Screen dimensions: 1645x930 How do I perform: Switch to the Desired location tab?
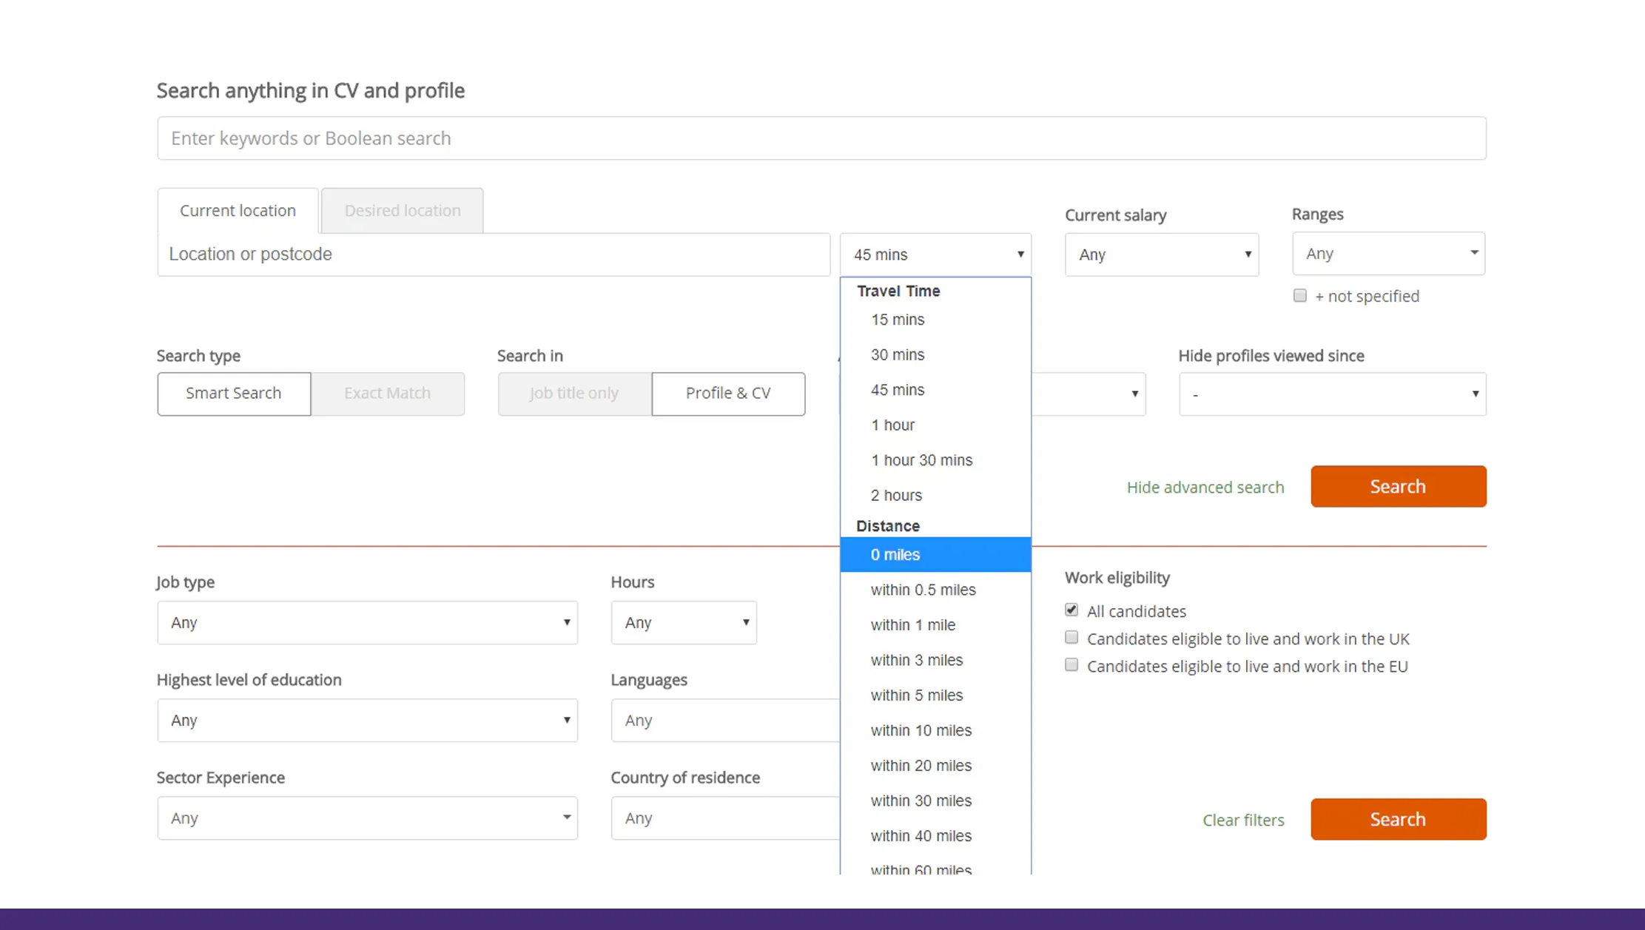pos(402,211)
